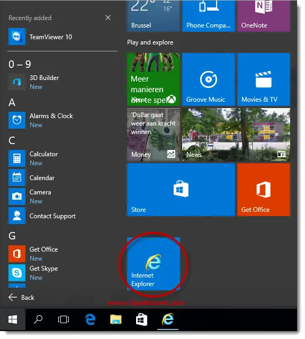Viewport: 305px width, 339px height.
Task: Select the 'Camera' label
Action: pyautogui.click(x=40, y=192)
